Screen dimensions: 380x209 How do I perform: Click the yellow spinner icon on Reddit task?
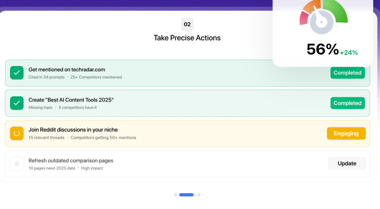(x=17, y=133)
